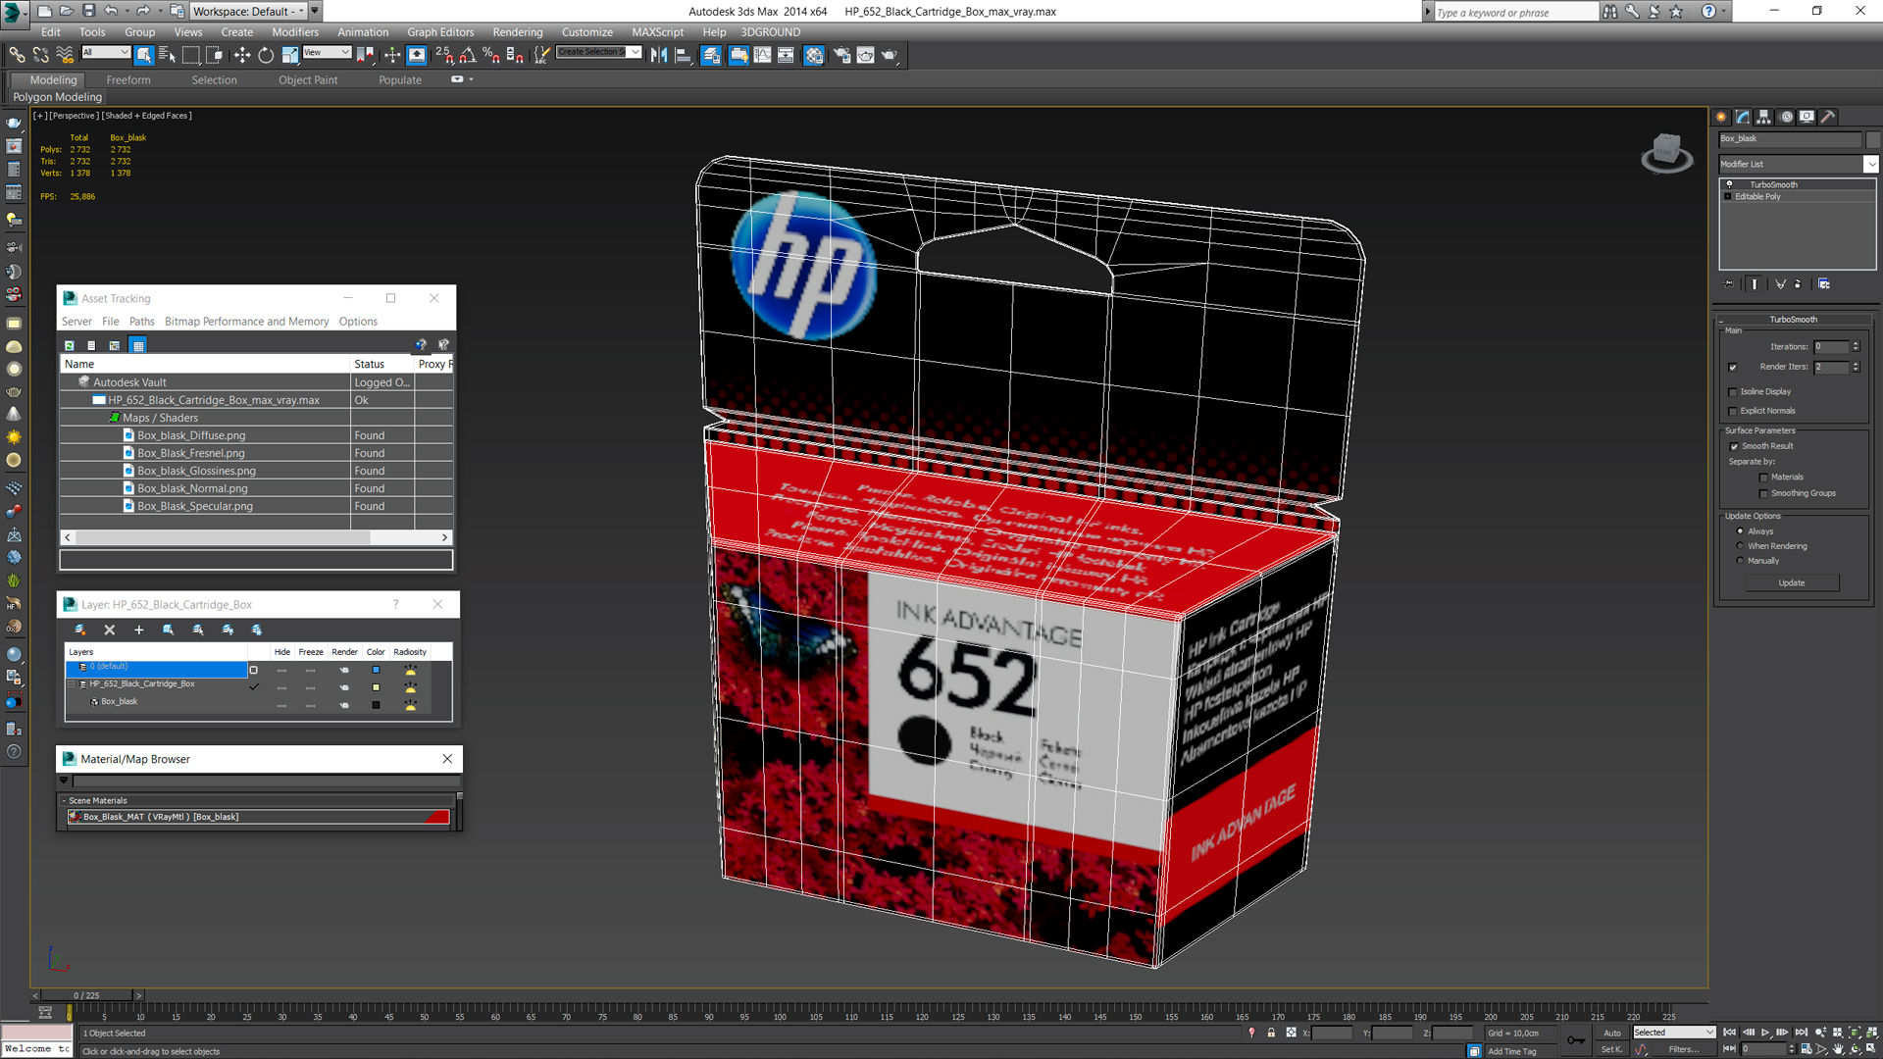Click the Update button in TurboSmooth
Viewport: 1883px width, 1059px height.
point(1792,583)
